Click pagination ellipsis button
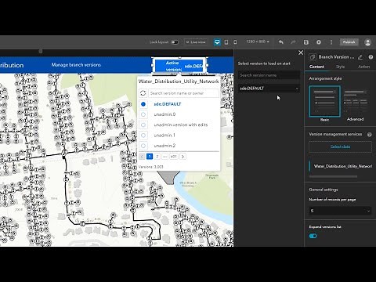The image size is (376, 282). click(164, 157)
